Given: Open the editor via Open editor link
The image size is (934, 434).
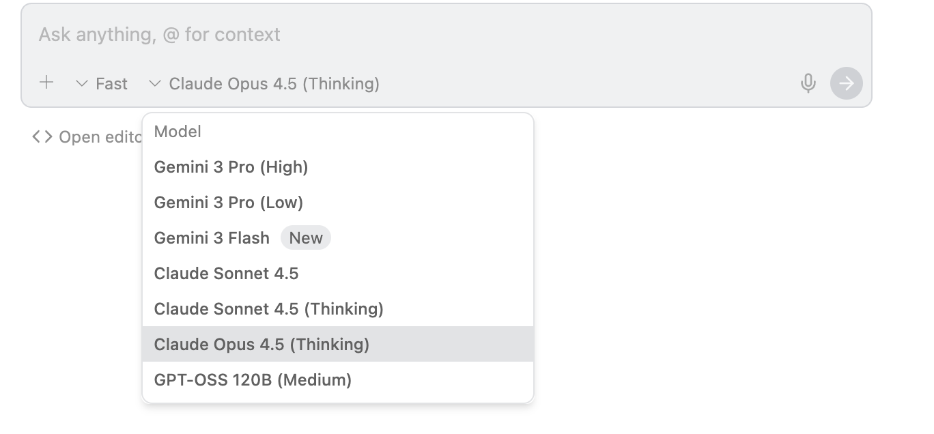Looking at the screenshot, I should [x=99, y=137].
